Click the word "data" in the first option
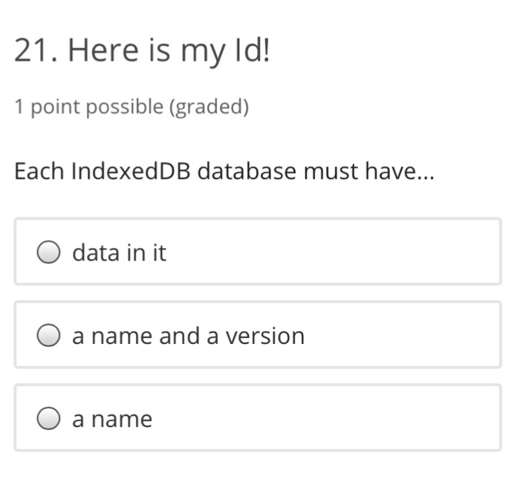The height and width of the screenshot is (479, 520). [x=96, y=253]
